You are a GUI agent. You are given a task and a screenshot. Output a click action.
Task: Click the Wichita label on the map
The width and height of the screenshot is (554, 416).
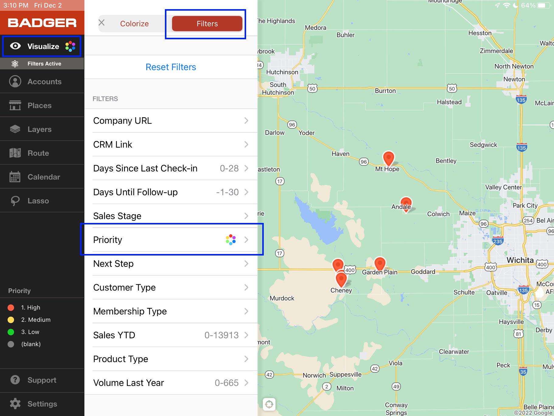tap(520, 260)
